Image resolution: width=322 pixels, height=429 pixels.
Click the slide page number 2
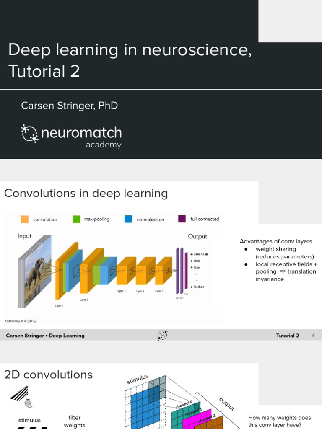click(313, 335)
